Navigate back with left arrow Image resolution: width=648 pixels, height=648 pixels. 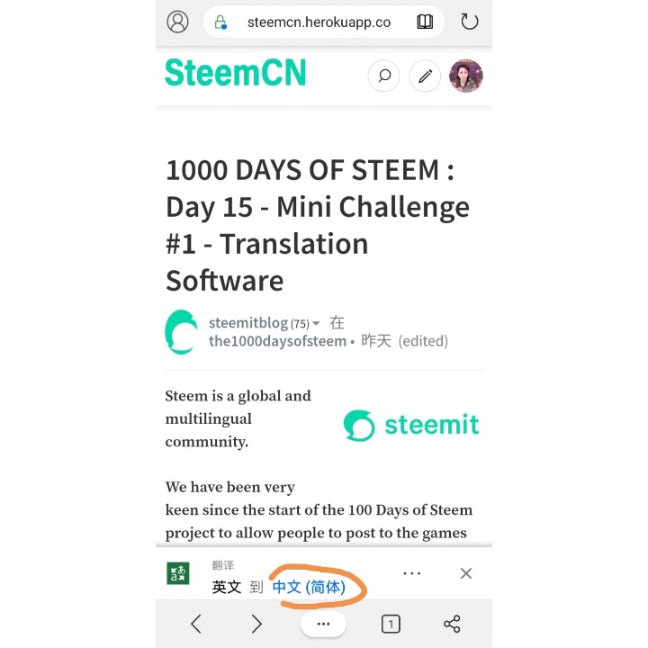point(196,624)
